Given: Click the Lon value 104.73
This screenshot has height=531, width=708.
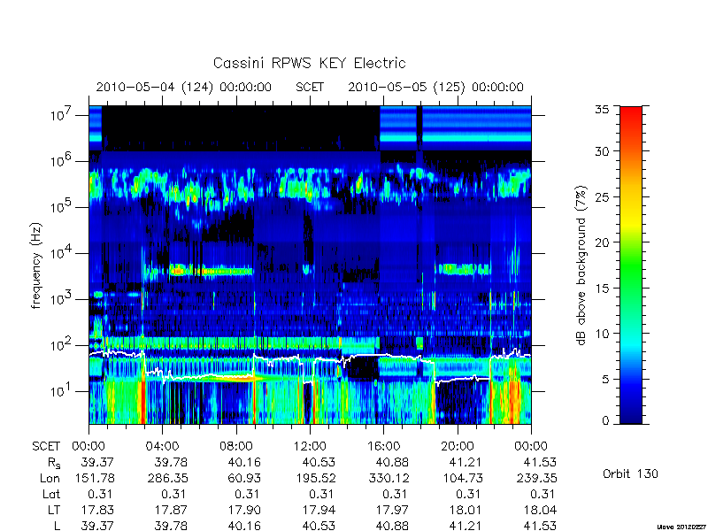Looking at the screenshot, I should (x=463, y=478).
